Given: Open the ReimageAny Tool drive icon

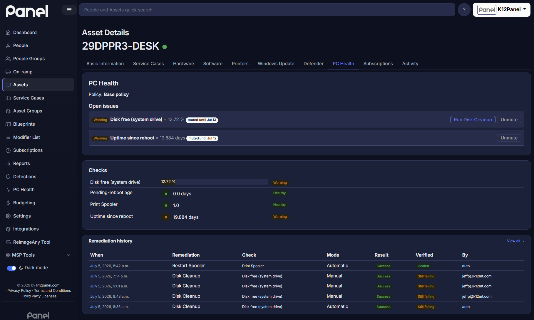Looking at the screenshot, I should 8,242.
